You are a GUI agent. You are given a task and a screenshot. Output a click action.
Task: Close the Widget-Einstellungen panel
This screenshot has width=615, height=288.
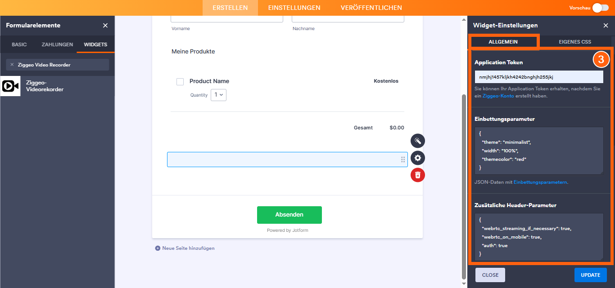click(x=606, y=26)
